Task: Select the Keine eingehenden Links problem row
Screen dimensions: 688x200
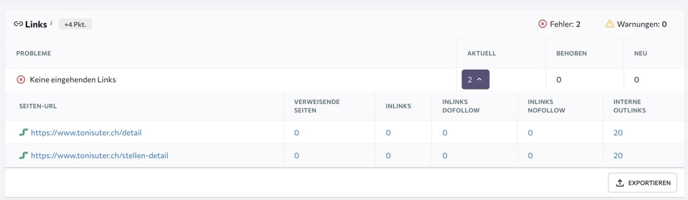Action: tap(191, 80)
